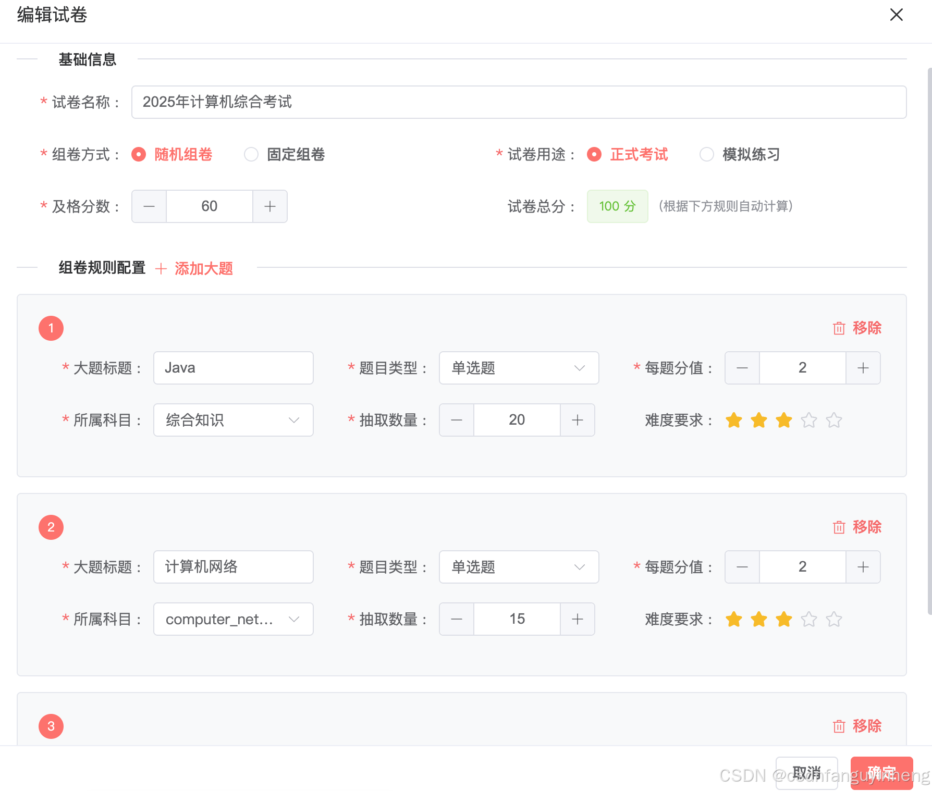Set section 2 difficulty to one star
Image resolution: width=932 pixels, height=791 pixels.
coord(734,619)
